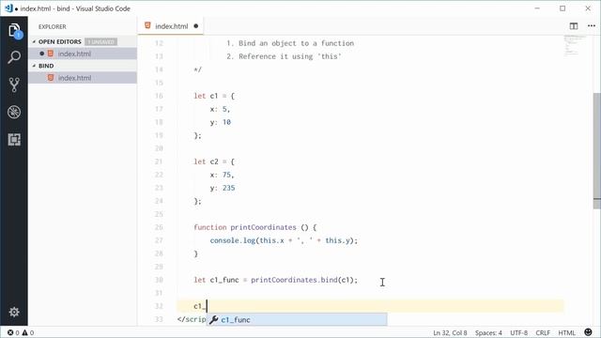
Task: Click 'printCoordinates' in the function declaration
Action: [263, 227]
